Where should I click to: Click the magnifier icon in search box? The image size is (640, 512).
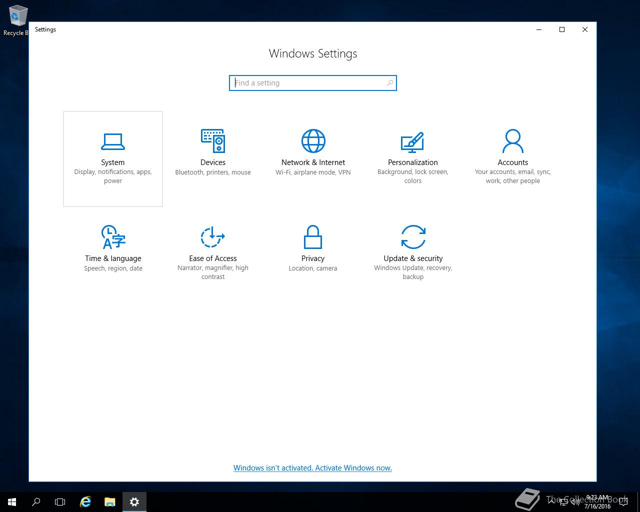[389, 83]
